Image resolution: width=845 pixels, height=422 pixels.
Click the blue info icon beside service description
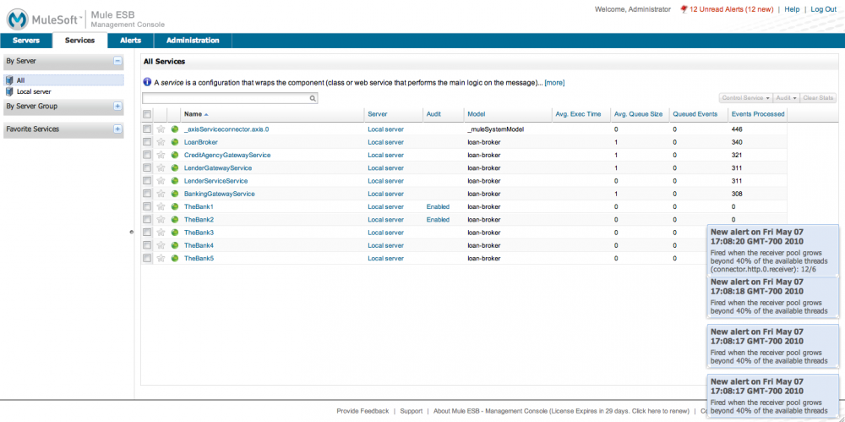pos(146,83)
